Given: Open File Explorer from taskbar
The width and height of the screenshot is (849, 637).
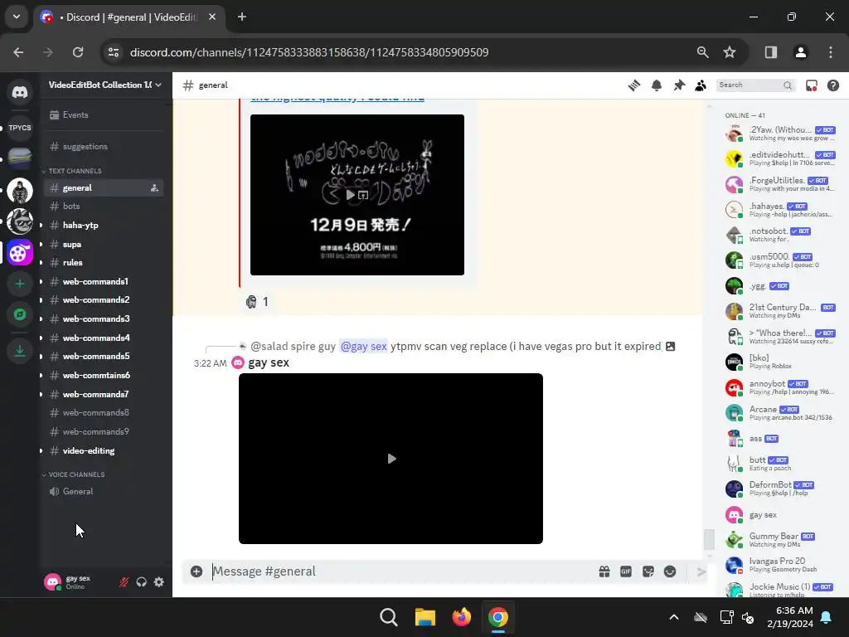Looking at the screenshot, I should [x=425, y=617].
